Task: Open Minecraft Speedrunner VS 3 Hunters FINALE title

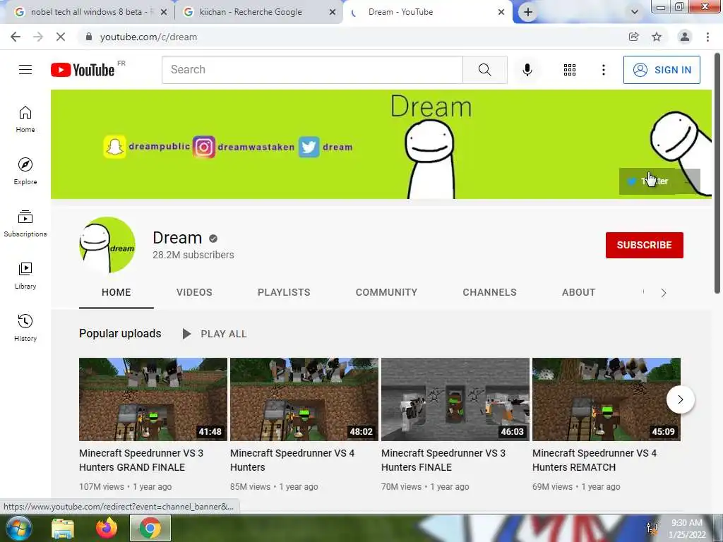Action: tap(443, 460)
